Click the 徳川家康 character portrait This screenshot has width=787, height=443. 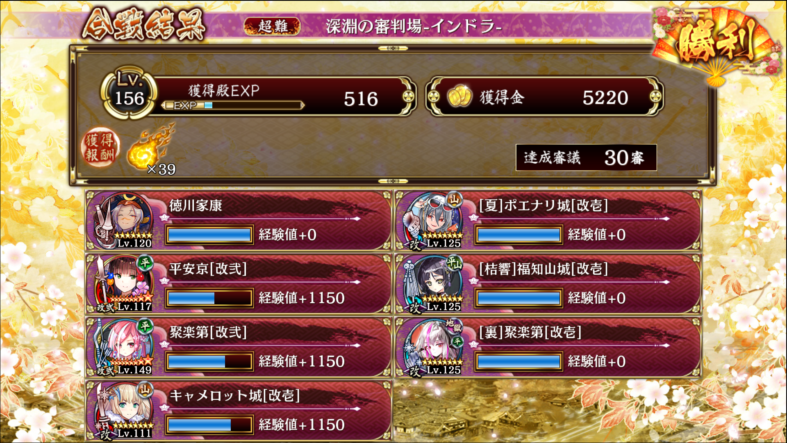(123, 220)
